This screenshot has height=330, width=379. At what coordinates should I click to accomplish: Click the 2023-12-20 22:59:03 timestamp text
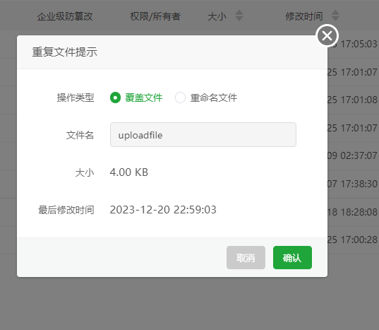163,210
